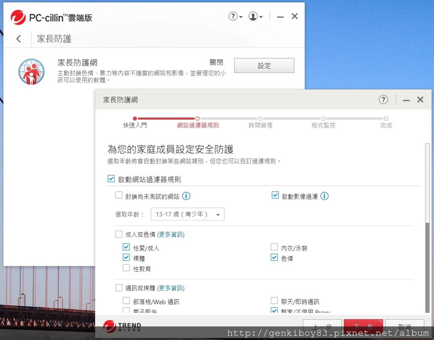Image resolution: width=434 pixels, height=340 pixels.
Task: Open 更多資訊 link for 通訊或媒體
Action: (171, 288)
